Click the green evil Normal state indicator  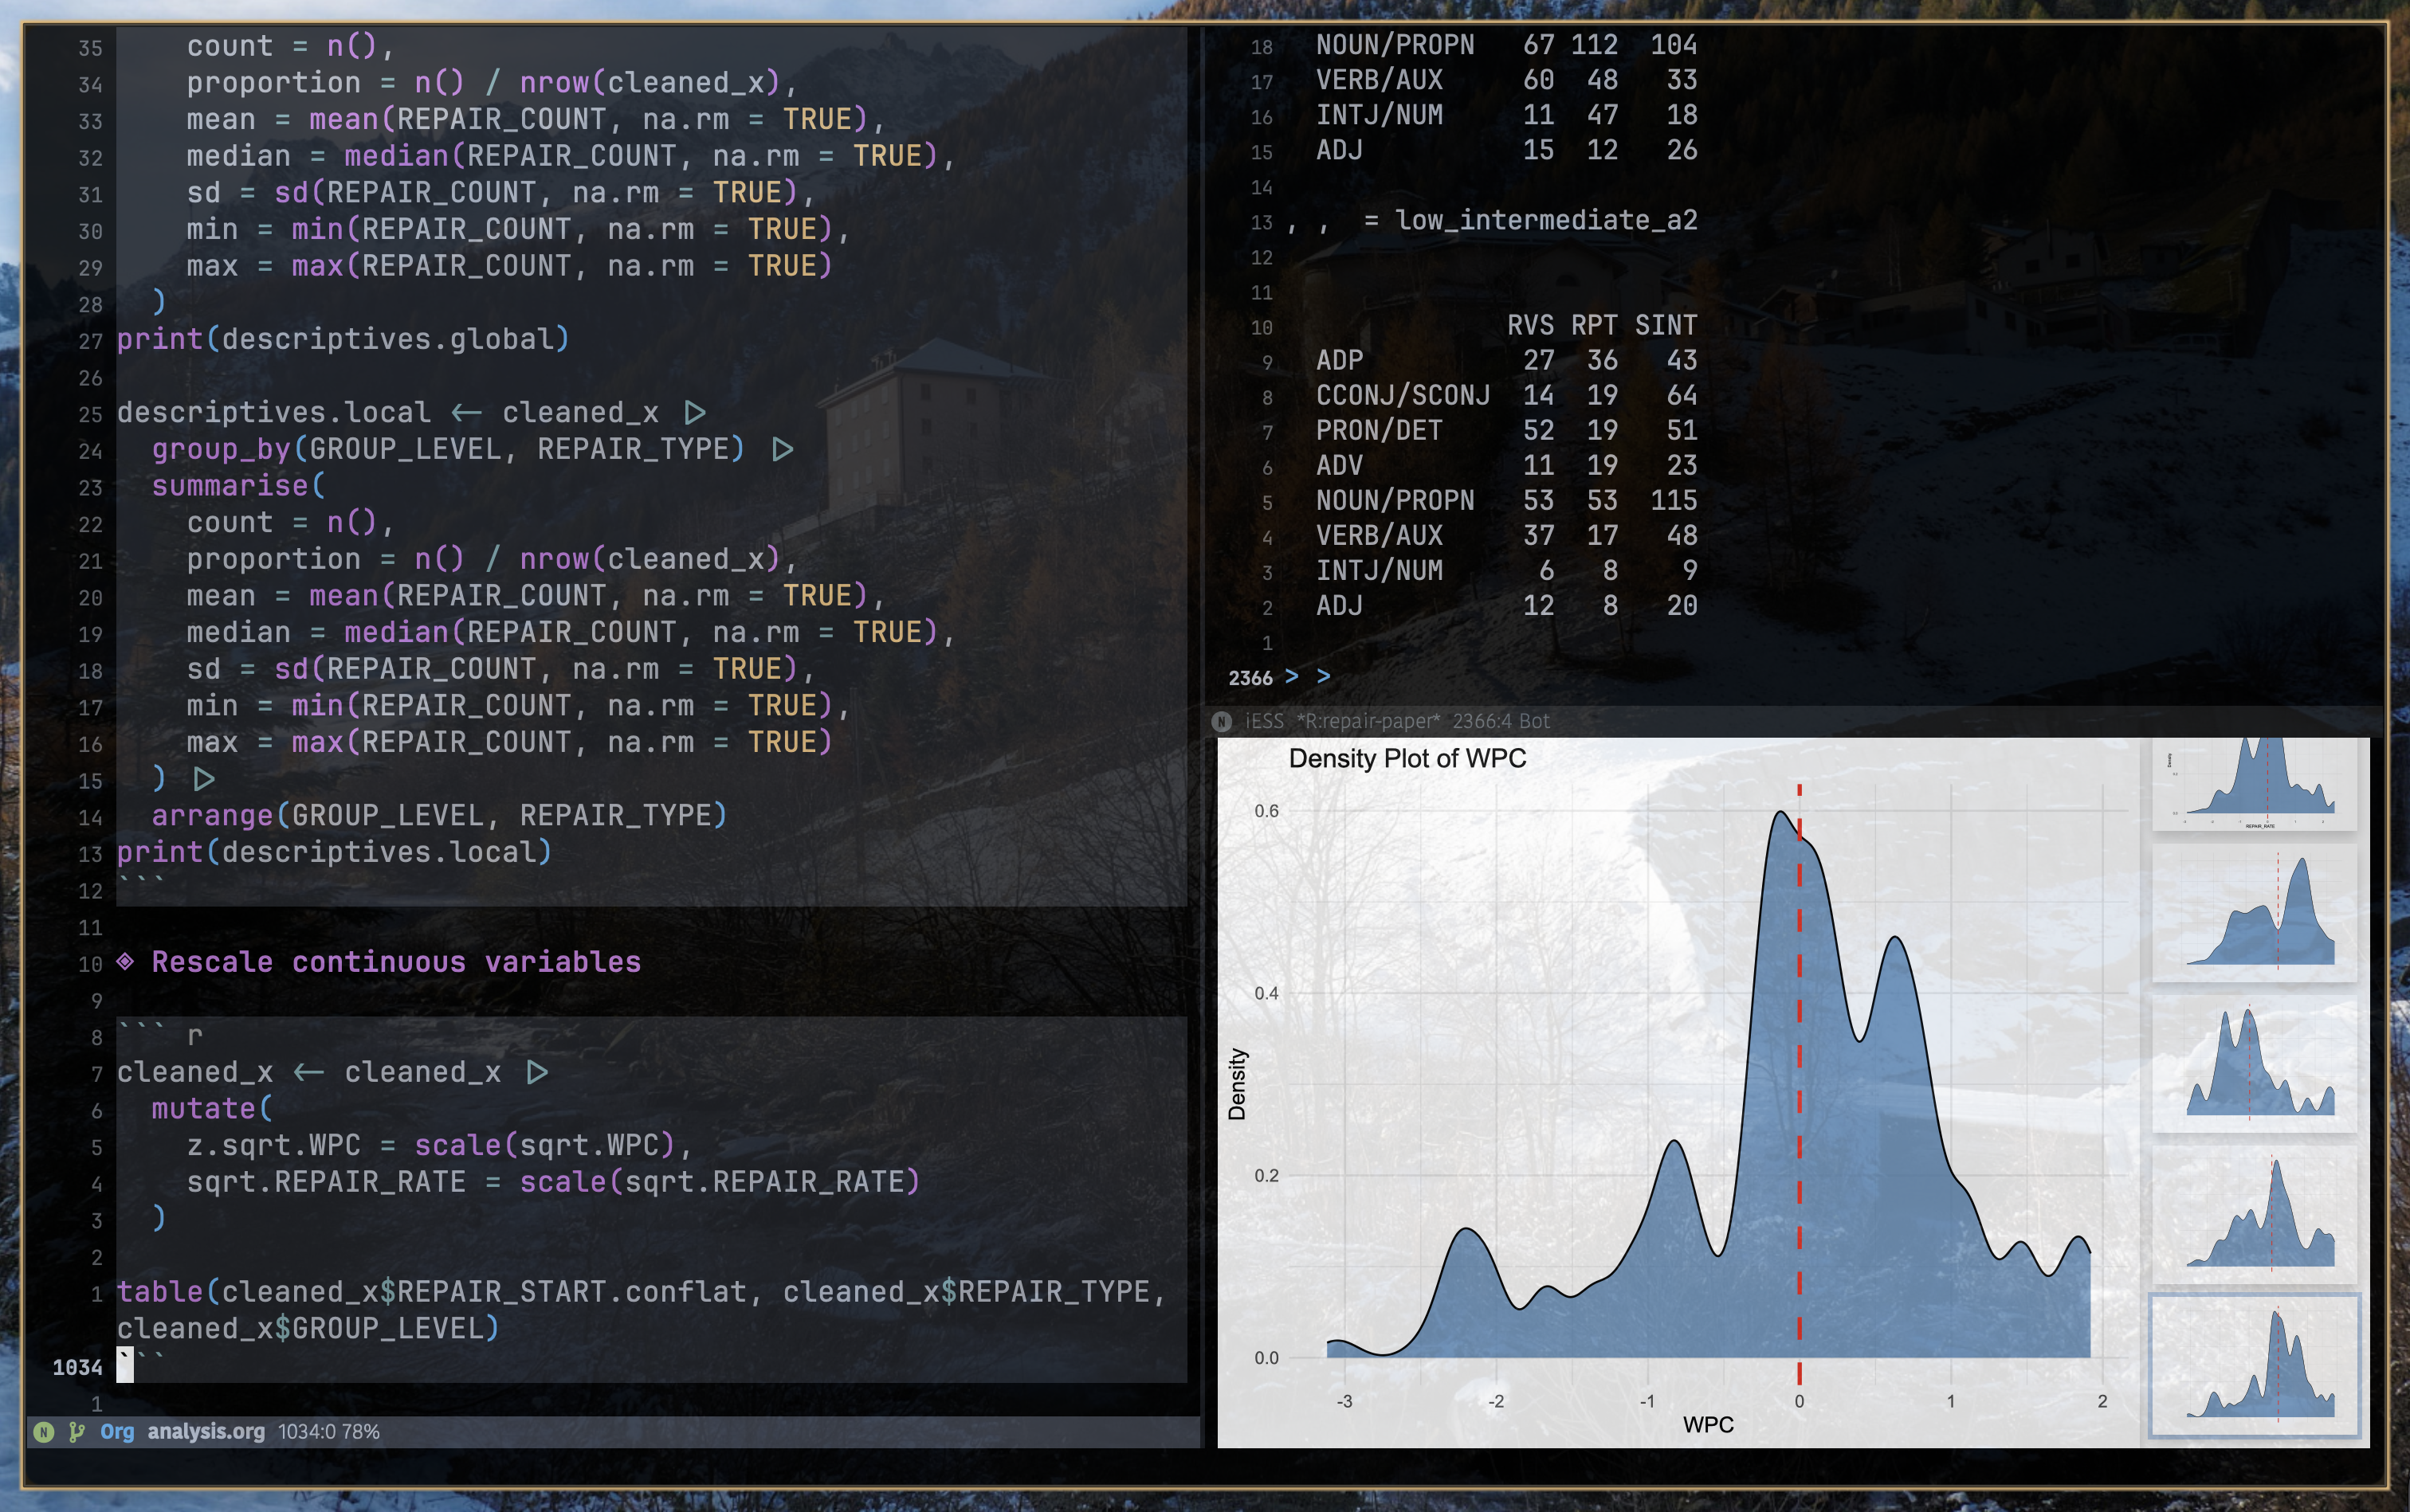(x=44, y=1431)
